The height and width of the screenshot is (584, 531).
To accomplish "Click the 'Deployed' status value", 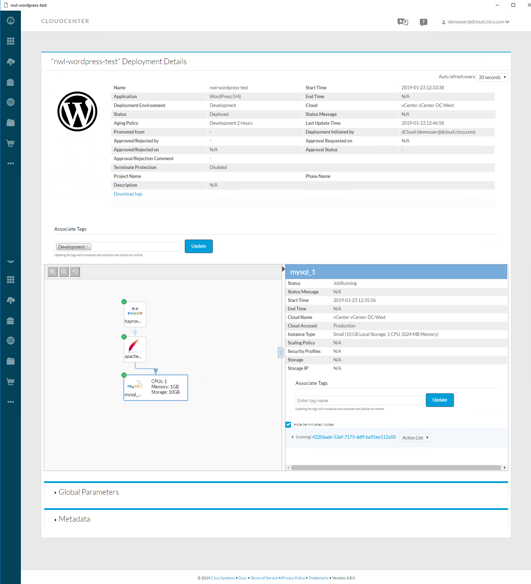I will click(x=219, y=114).
